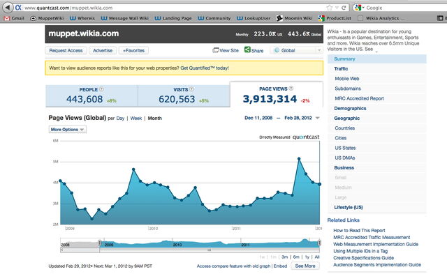The image size is (447, 274).
Task: Open the Landing Page bookmark
Action: pyautogui.click(x=173, y=18)
